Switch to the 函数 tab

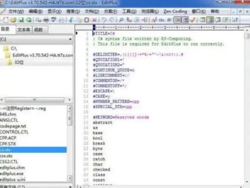click(x=40, y=30)
